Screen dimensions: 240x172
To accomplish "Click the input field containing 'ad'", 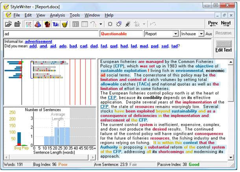I will coord(51,34).
